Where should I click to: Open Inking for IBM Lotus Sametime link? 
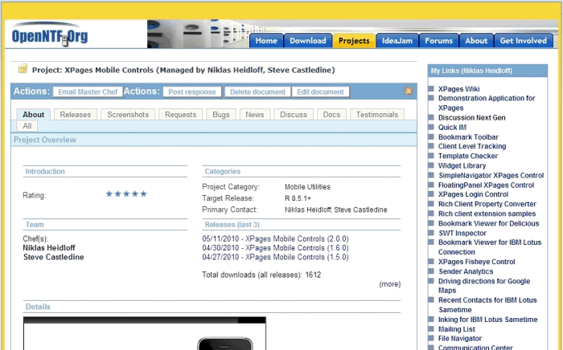pos(487,319)
